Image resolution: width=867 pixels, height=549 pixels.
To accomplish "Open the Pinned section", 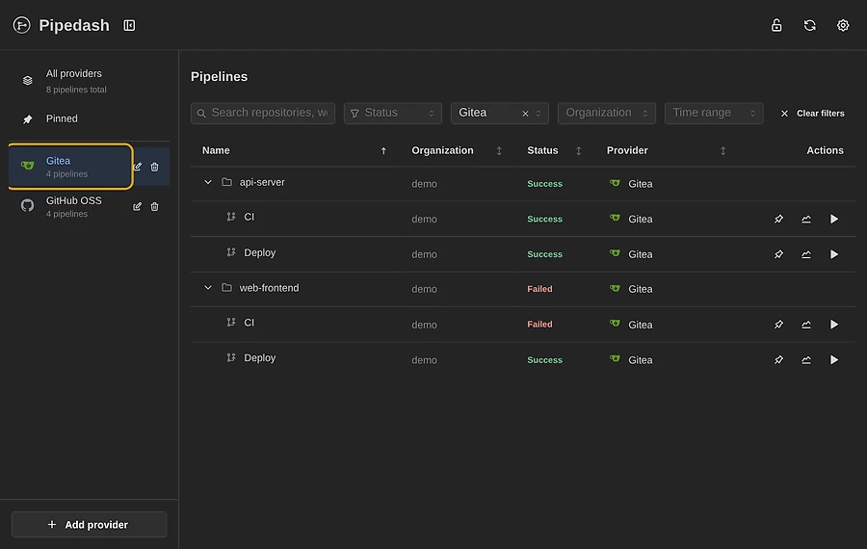I will (x=89, y=118).
